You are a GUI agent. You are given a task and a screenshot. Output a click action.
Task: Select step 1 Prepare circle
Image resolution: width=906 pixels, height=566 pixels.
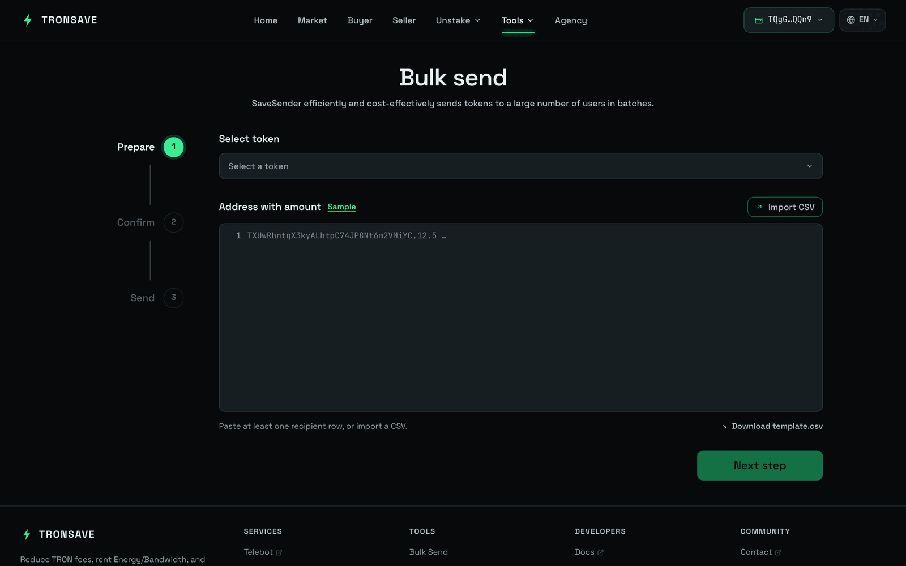173,147
